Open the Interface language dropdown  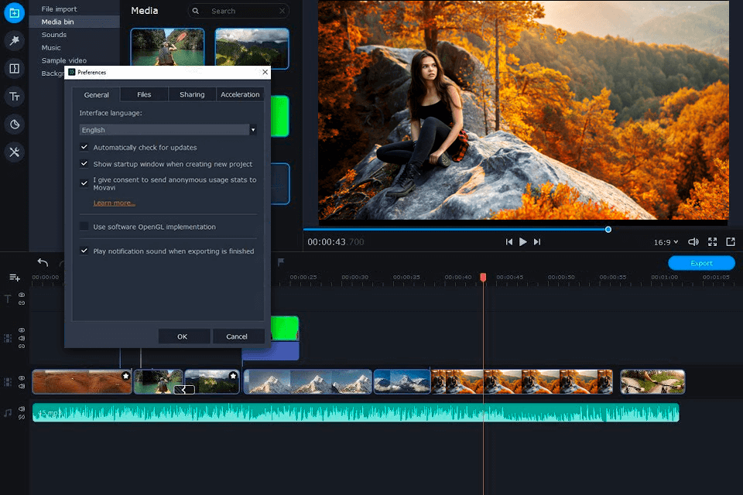point(168,130)
